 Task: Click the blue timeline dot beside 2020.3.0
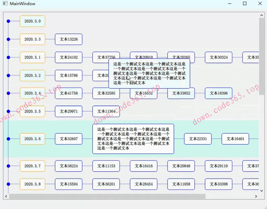point(8,21)
